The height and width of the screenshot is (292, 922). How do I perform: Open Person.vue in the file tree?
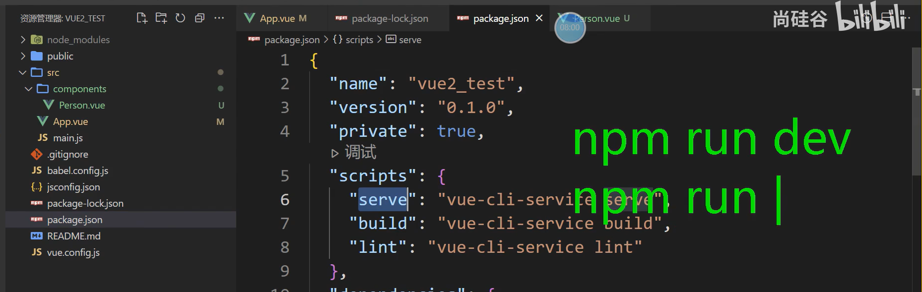click(82, 105)
